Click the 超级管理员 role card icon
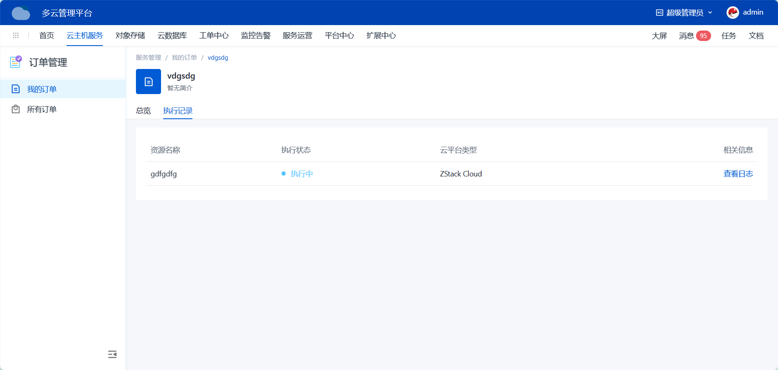The image size is (778, 370). 660,13
